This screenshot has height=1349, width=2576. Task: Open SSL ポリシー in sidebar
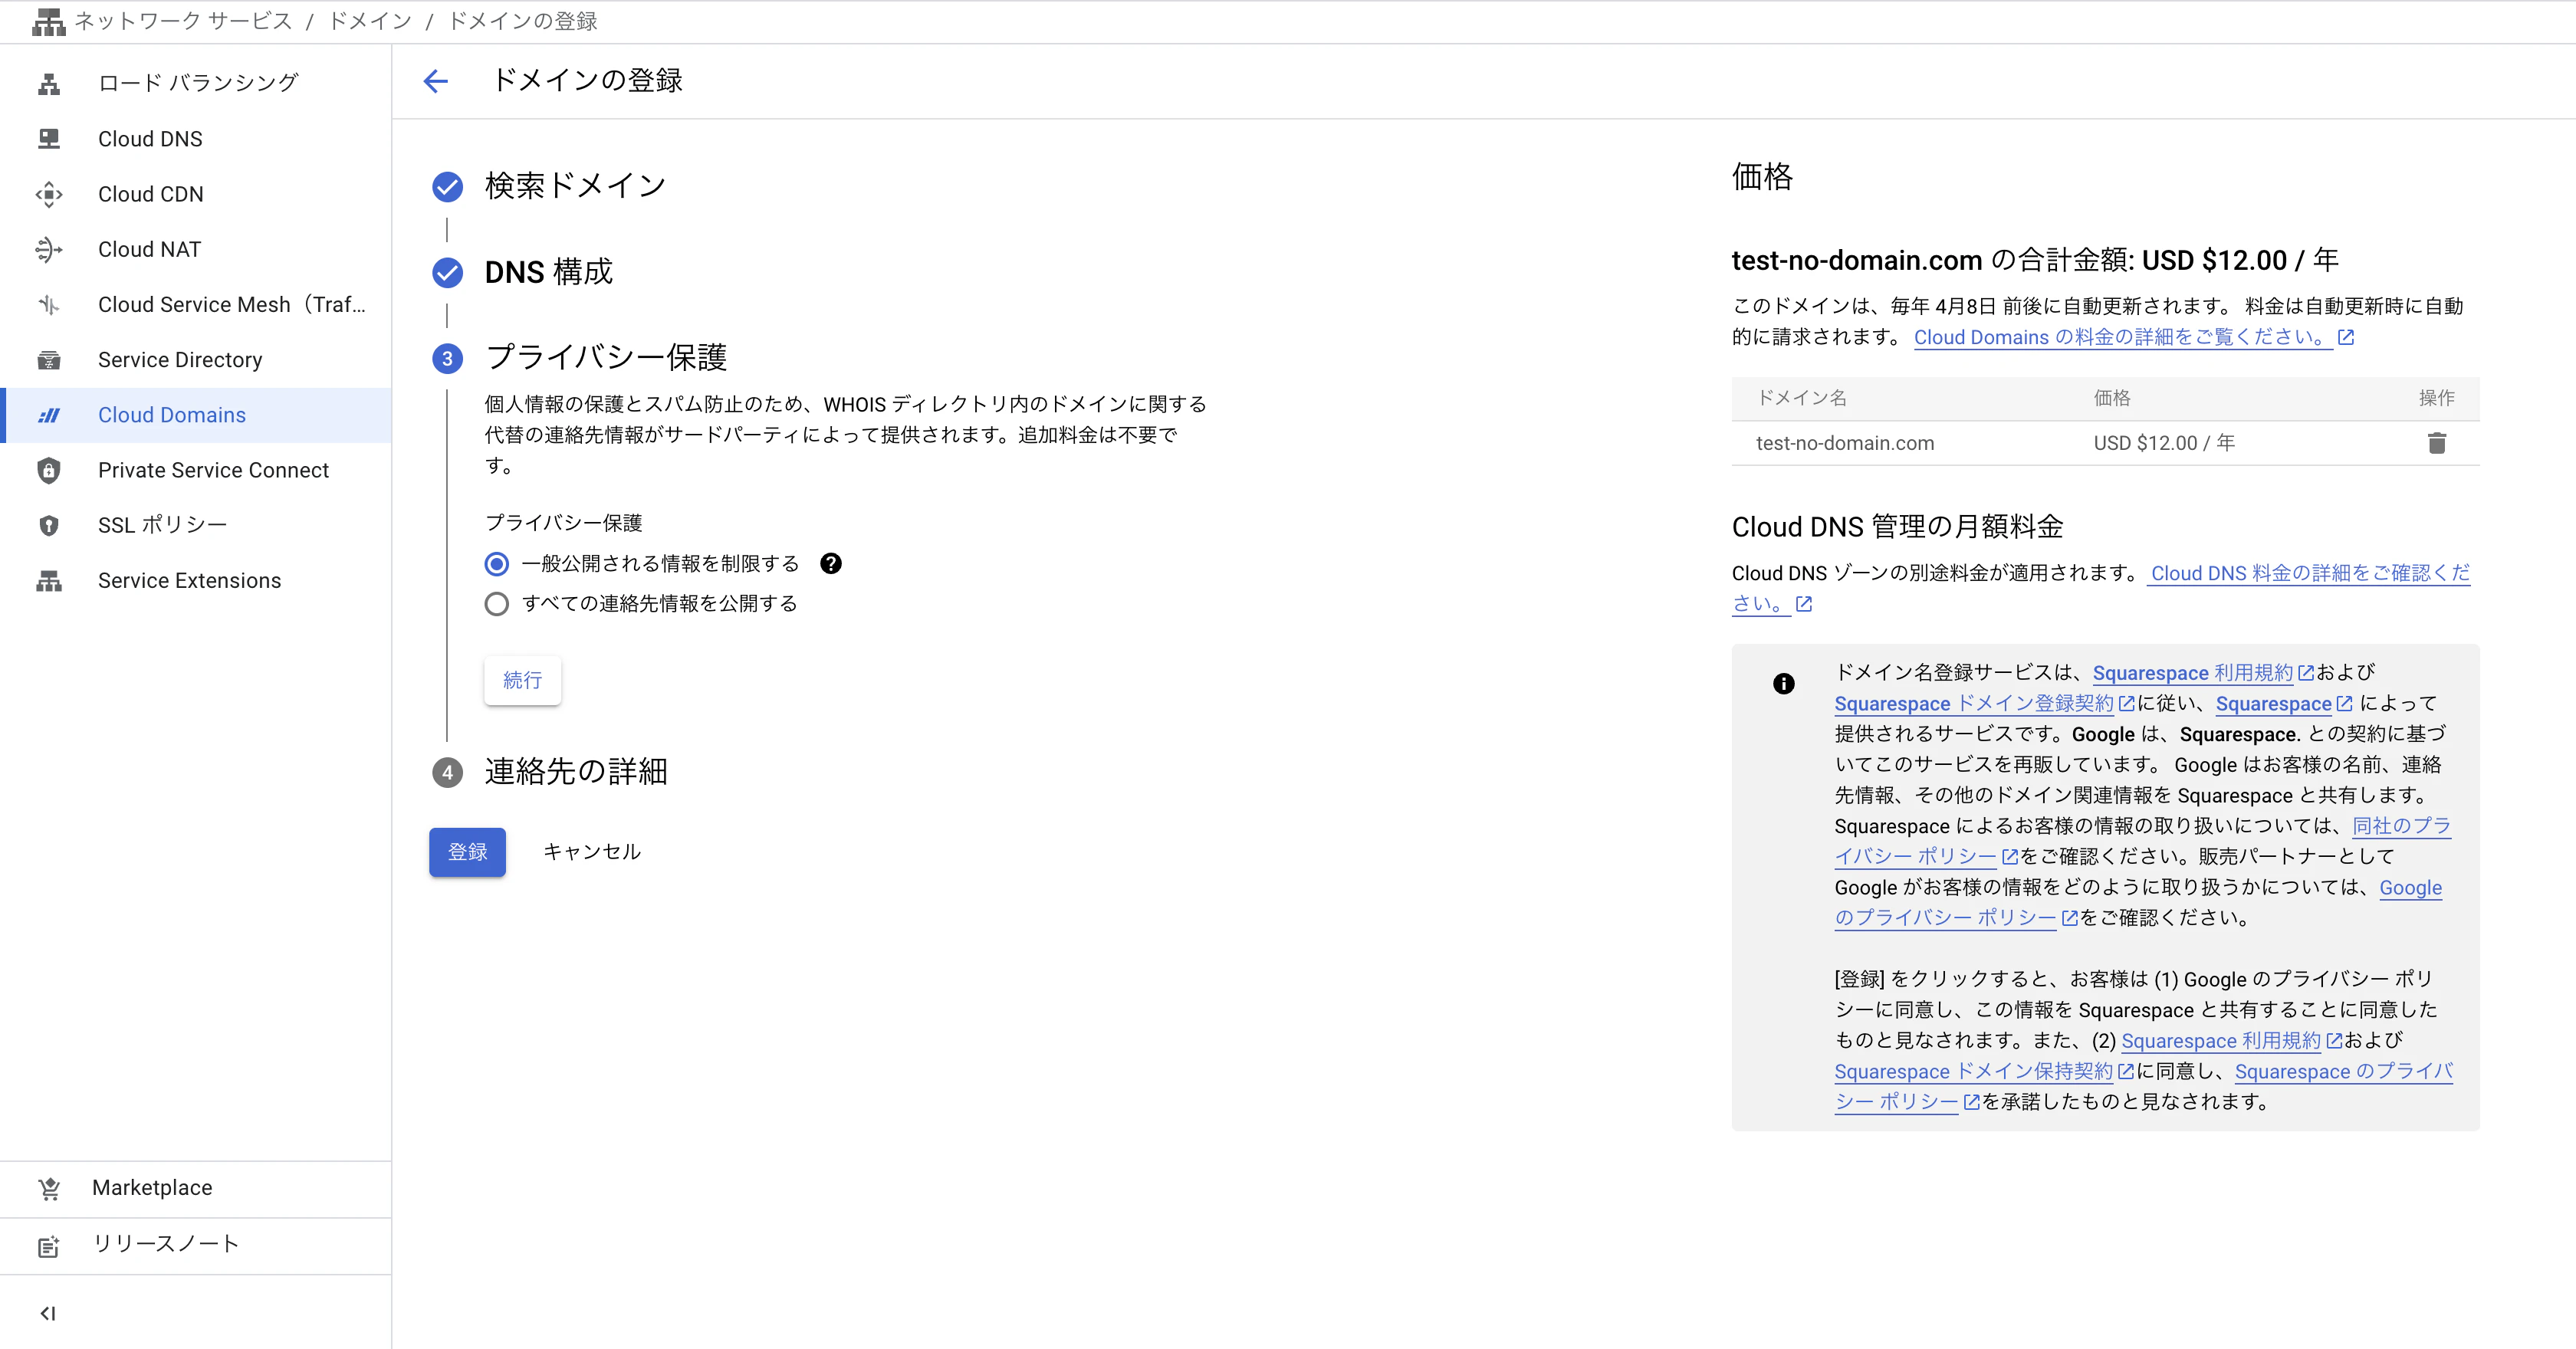196,525
